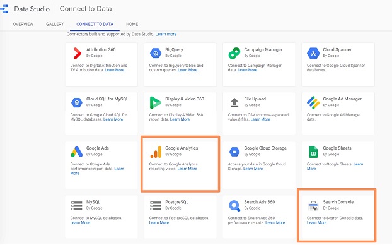The image size is (392, 245).
Task: Open Attribution 360 Learn More link
Action: (115, 70)
